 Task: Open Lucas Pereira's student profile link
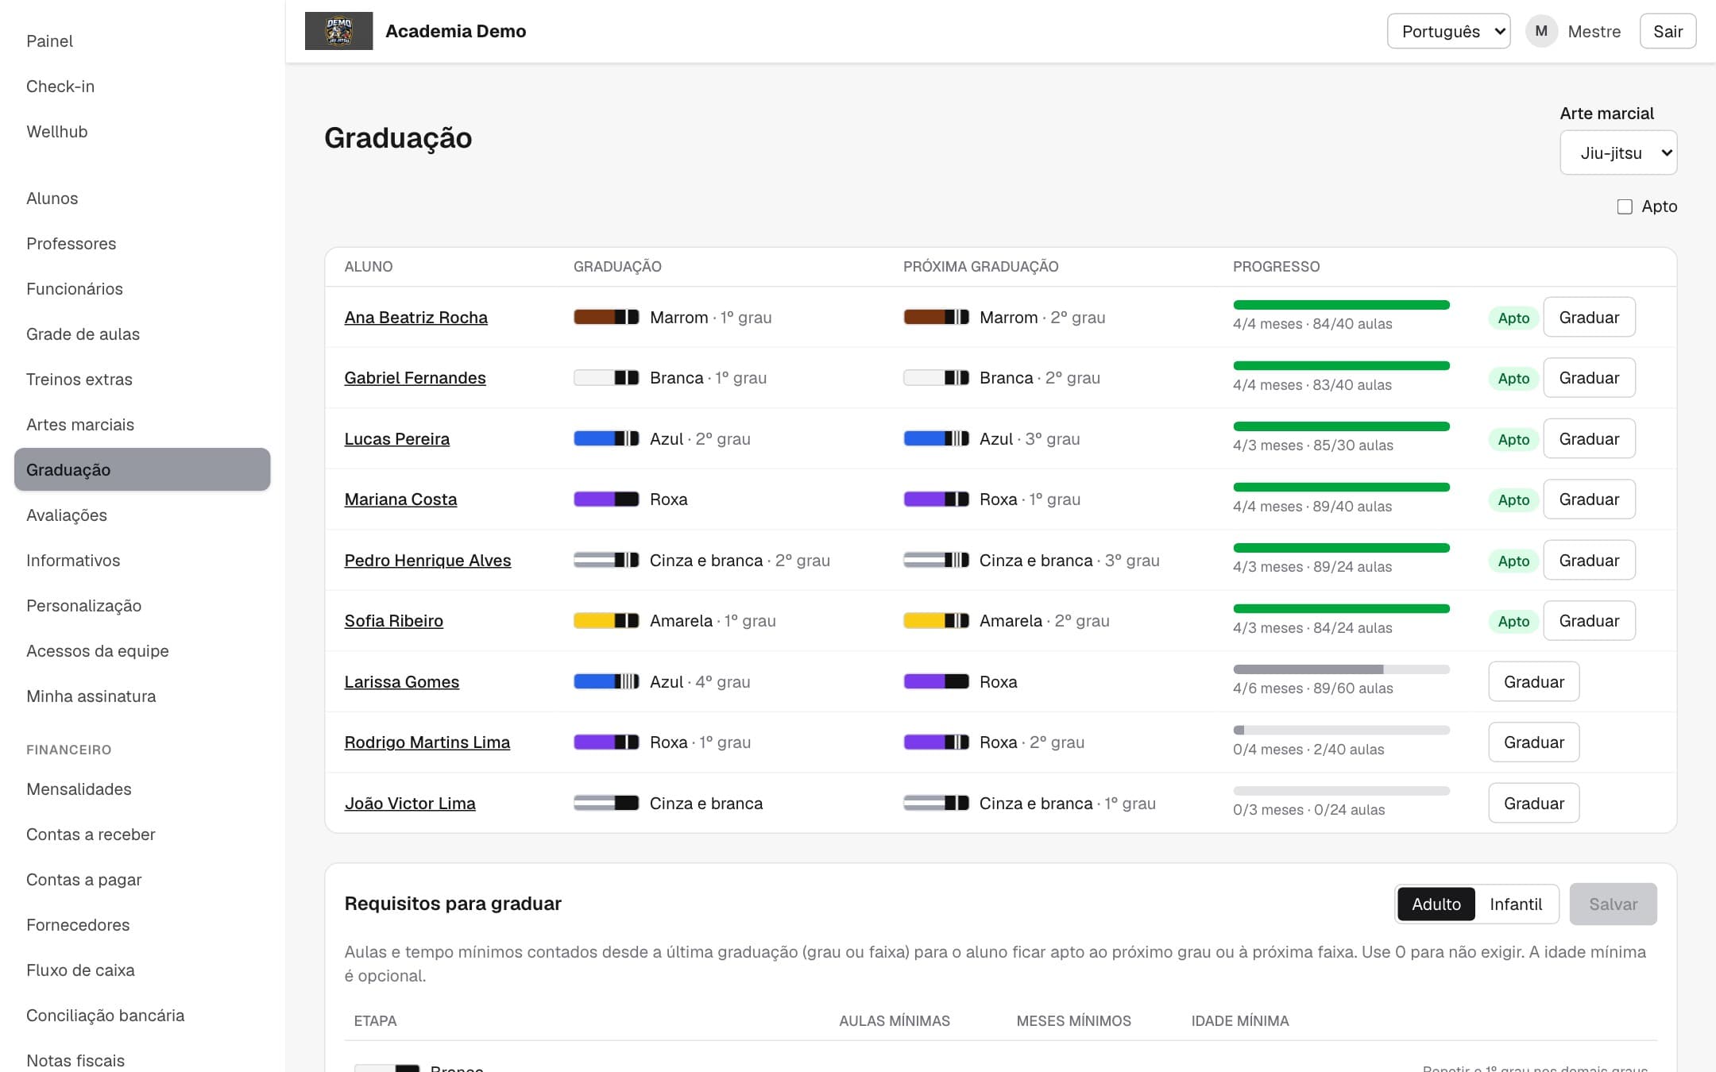click(x=396, y=438)
